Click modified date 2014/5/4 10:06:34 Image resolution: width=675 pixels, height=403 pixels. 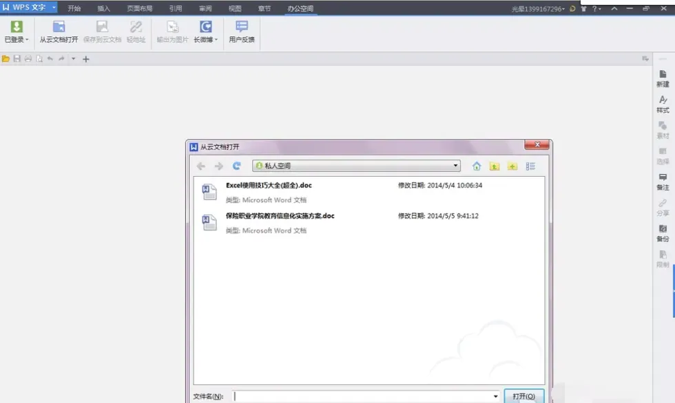[455, 185]
